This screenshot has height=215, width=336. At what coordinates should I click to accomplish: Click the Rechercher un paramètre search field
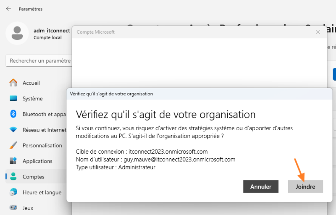[39, 61]
